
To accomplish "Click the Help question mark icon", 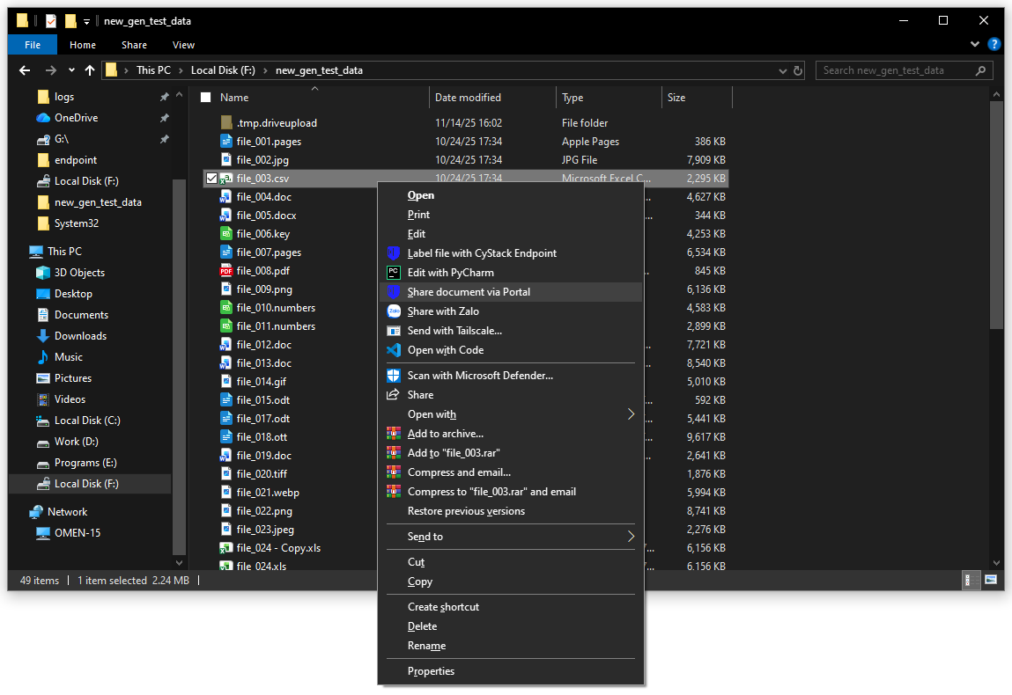I will (x=994, y=44).
